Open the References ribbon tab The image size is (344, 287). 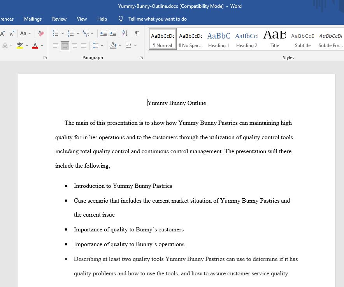(x=7, y=19)
